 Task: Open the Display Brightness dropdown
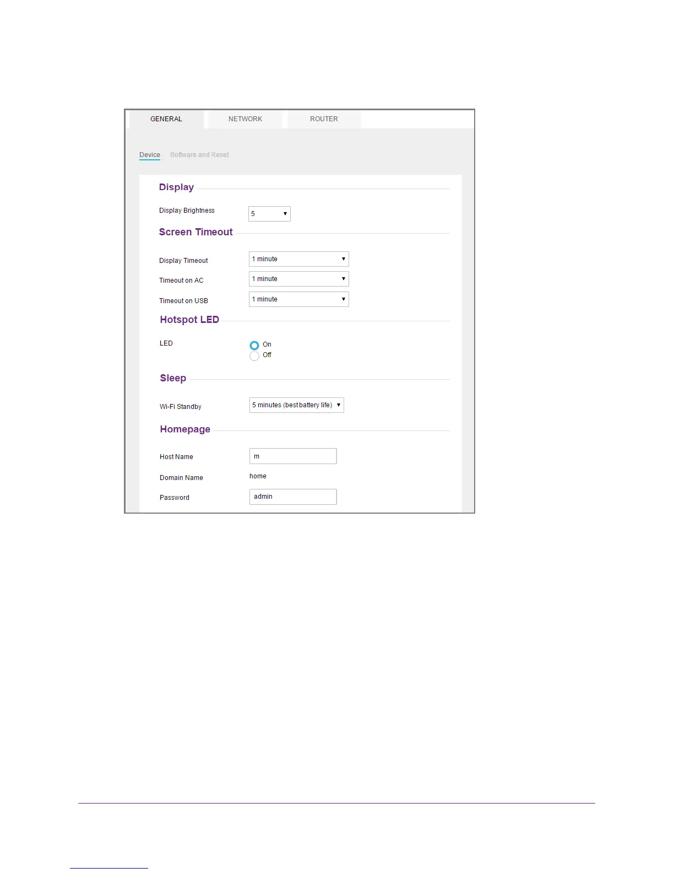click(x=269, y=214)
